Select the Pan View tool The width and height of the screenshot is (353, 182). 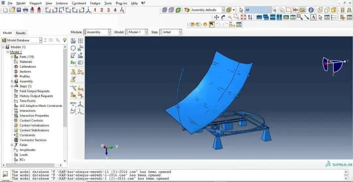coord(216,17)
